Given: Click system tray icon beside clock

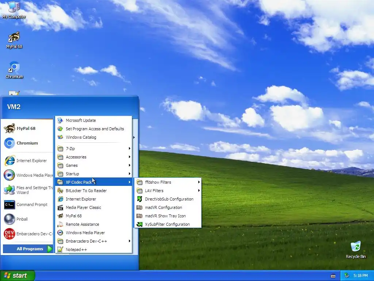Looking at the screenshot, I should (347, 276).
